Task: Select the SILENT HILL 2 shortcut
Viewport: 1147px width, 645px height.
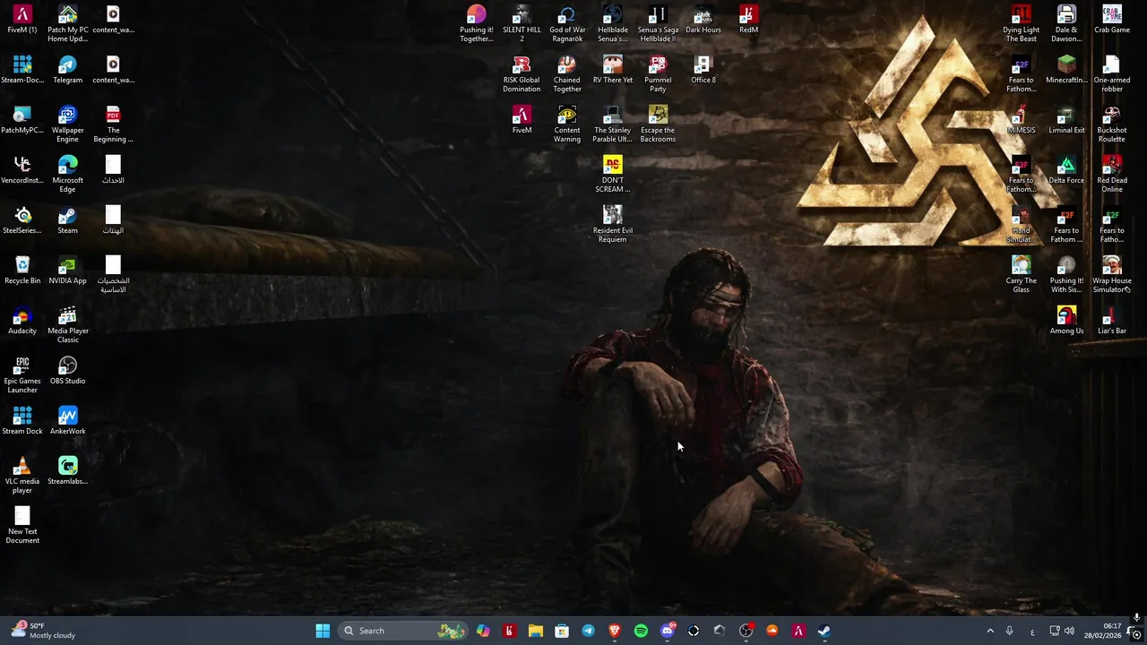Action: point(522,25)
